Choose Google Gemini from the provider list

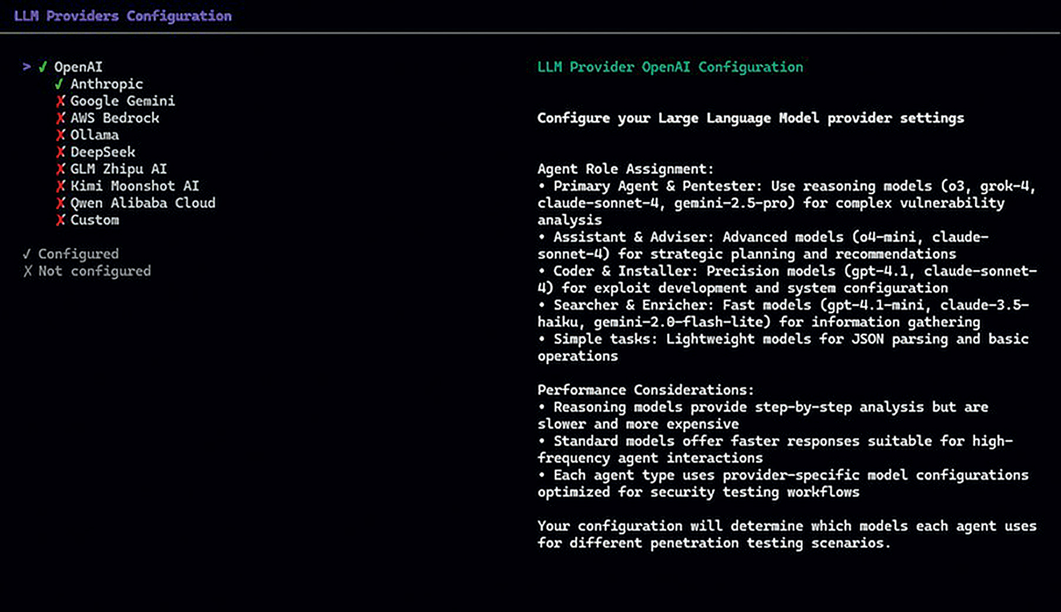[x=122, y=101]
